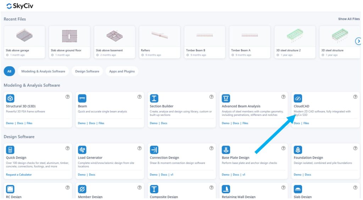Open the Member Design icon
The height and width of the screenshot is (200, 363).
(x=82, y=189)
